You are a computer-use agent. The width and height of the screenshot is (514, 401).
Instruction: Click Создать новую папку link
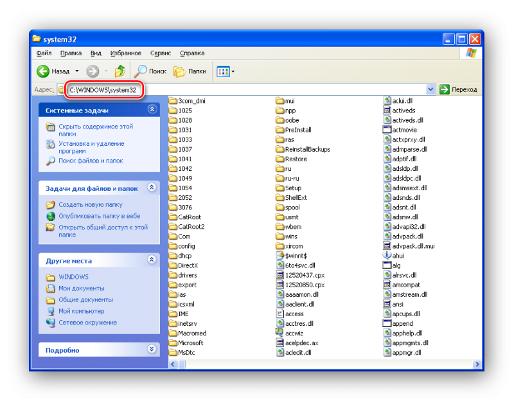[x=91, y=204]
